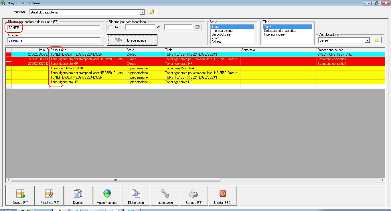
Task: Select the Chiuso status cell in the cyan row
Action: click(145, 54)
